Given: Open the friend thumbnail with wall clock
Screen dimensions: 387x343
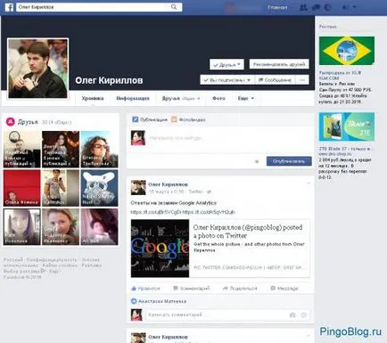Looking at the screenshot, I should [21, 150].
